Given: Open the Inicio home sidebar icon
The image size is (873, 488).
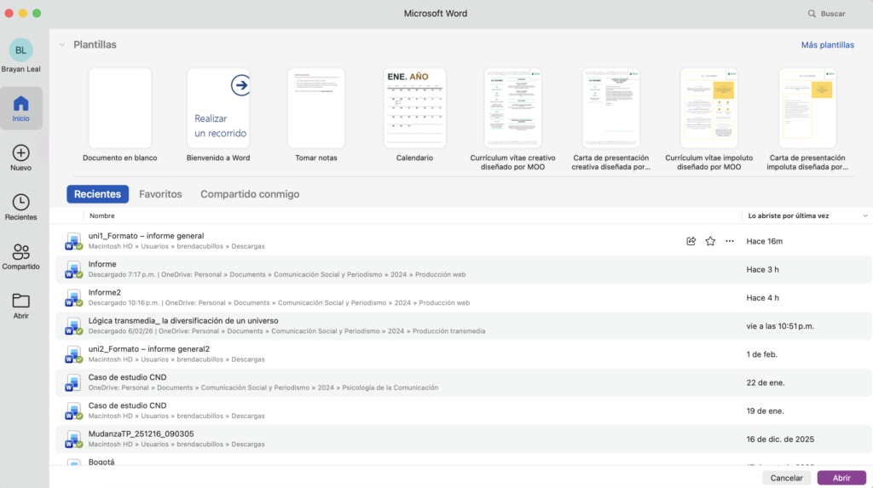Looking at the screenshot, I should coord(21,105).
